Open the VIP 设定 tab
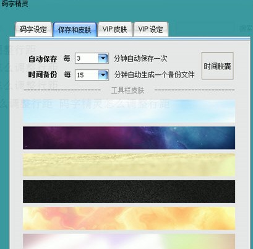253x249 pixels. tap(150, 29)
